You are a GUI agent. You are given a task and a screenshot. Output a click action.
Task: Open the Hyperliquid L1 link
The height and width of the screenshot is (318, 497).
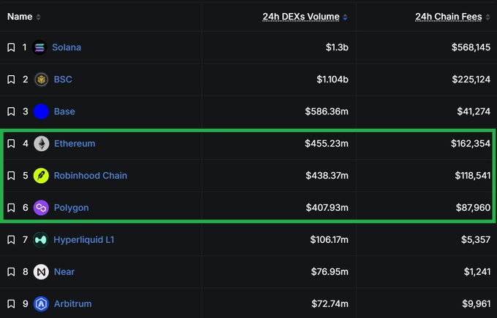[83, 240]
